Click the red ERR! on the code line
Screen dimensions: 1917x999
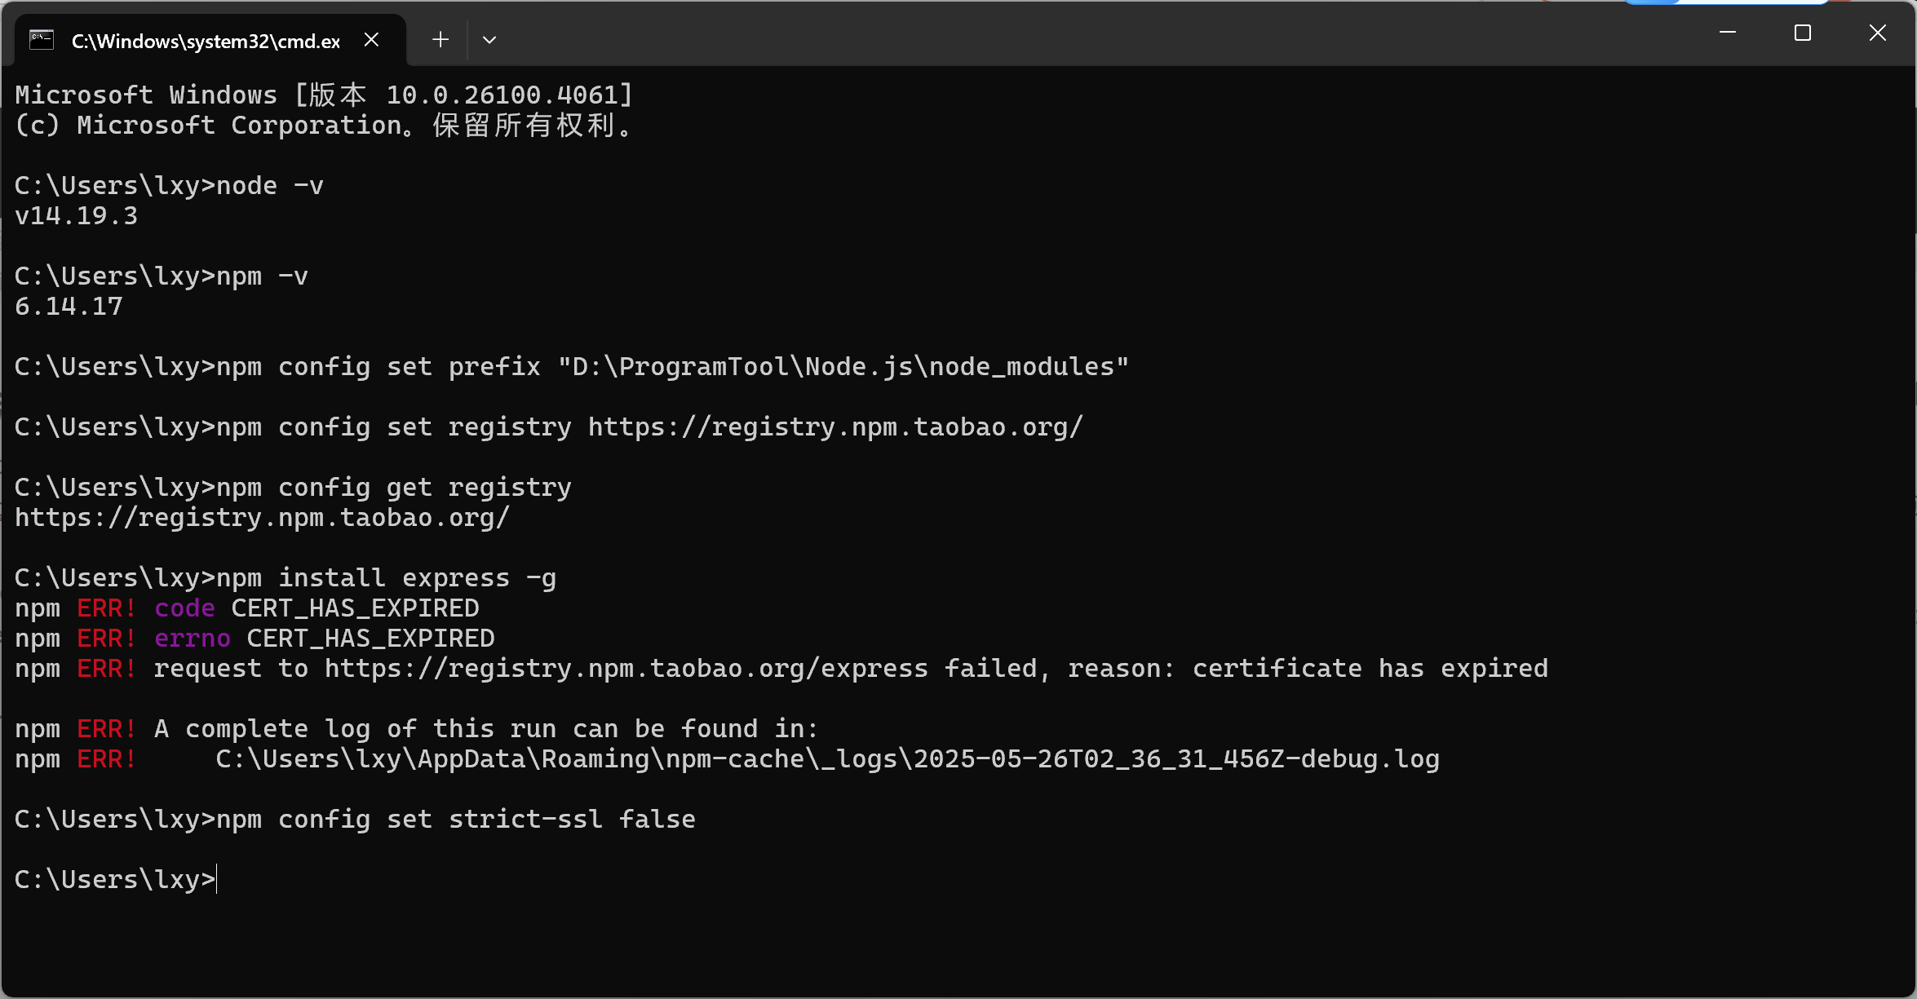(x=107, y=608)
